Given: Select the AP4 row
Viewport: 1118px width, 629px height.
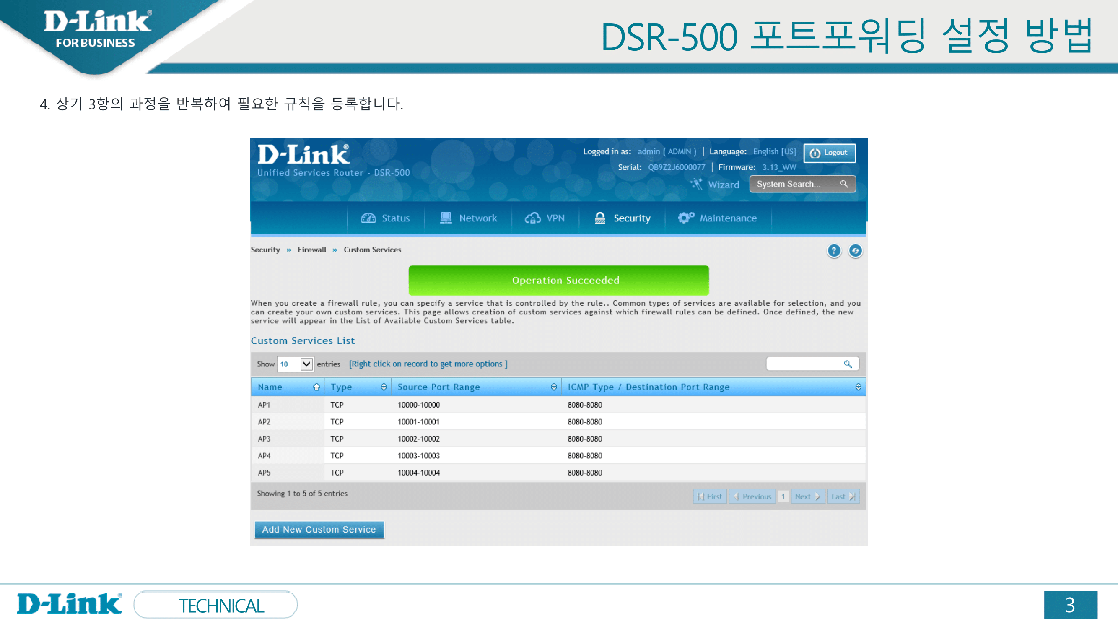Looking at the screenshot, I should click(x=558, y=455).
